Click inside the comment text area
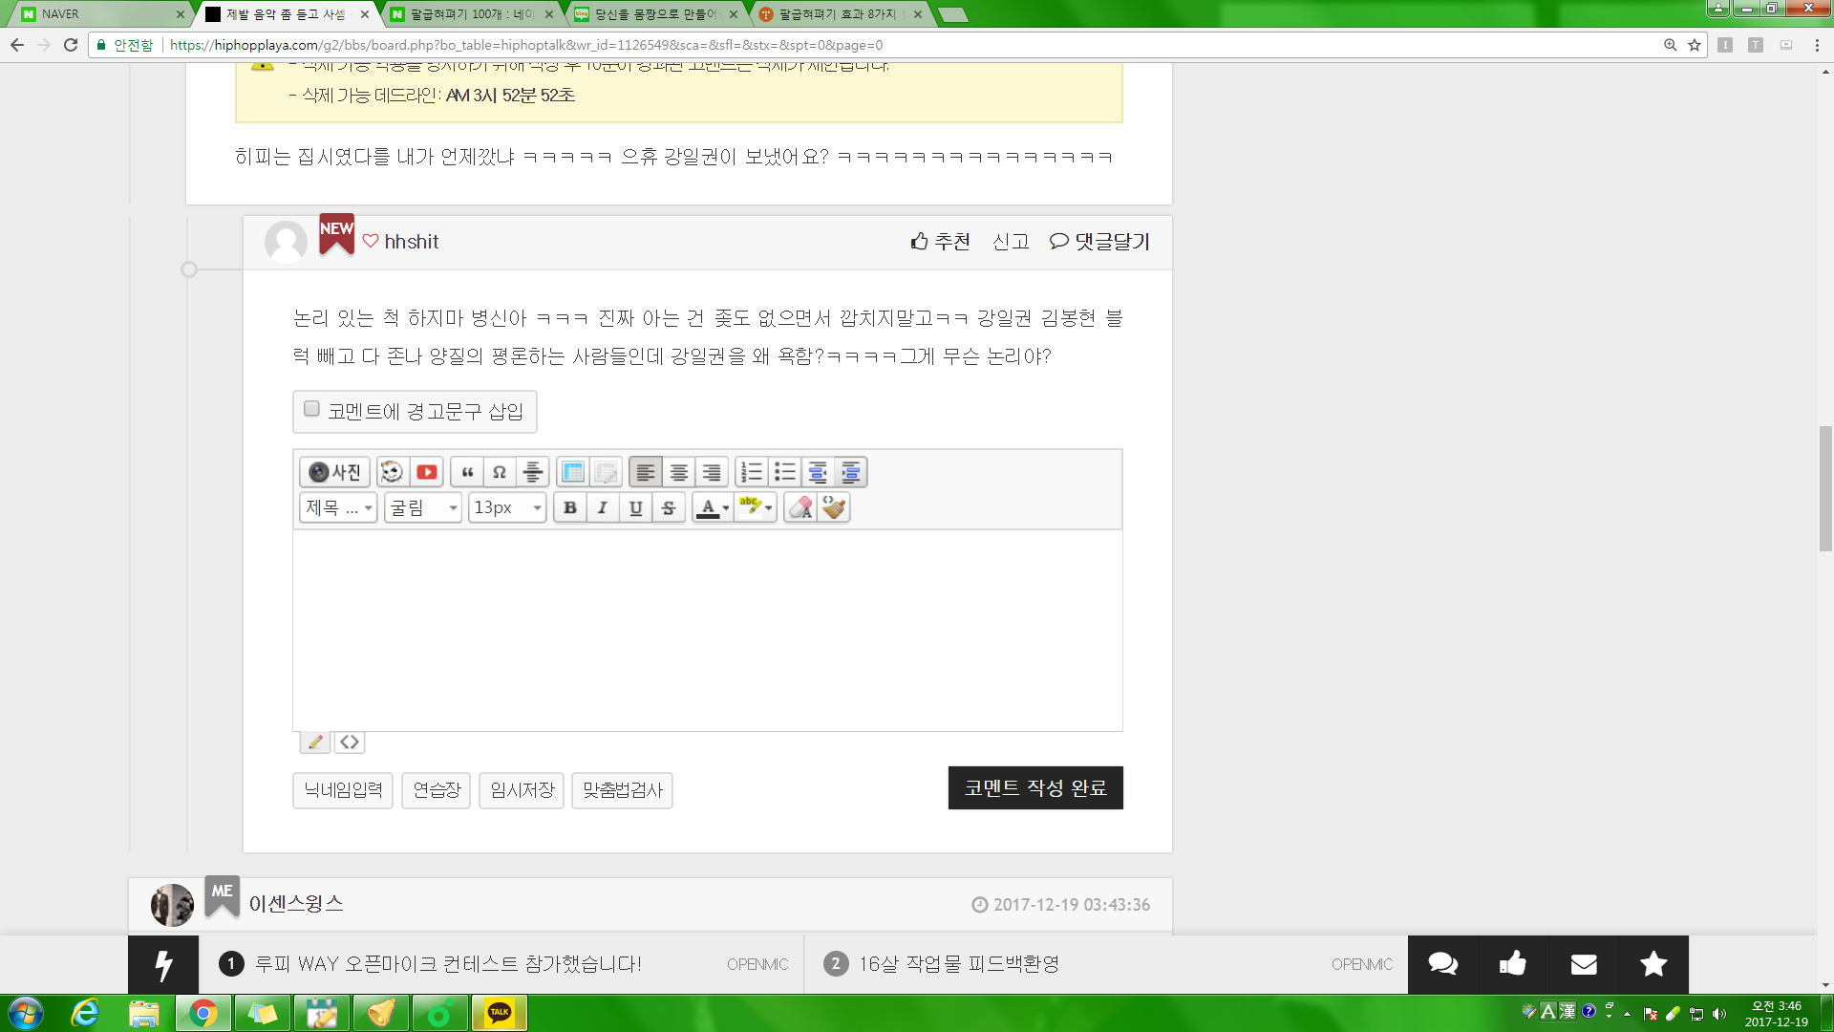The width and height of the screenshot is (1834, 1032). click(707, 631)
